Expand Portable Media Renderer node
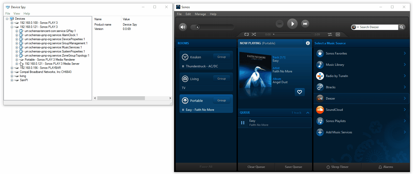This screenshot has height=174, width=413. pyautogui.click(x=17, y=60)
